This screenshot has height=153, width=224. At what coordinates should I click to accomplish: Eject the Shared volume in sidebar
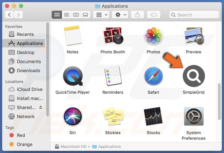pyautogui.click(x=41, y=107)
